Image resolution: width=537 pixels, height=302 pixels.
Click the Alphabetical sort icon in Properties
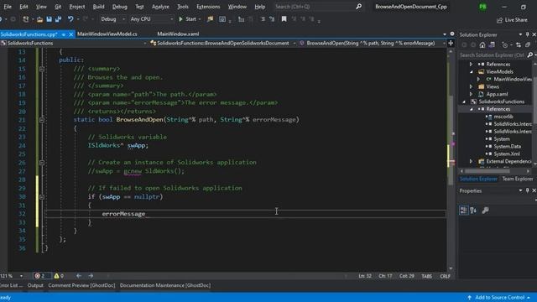click(473, 211)
